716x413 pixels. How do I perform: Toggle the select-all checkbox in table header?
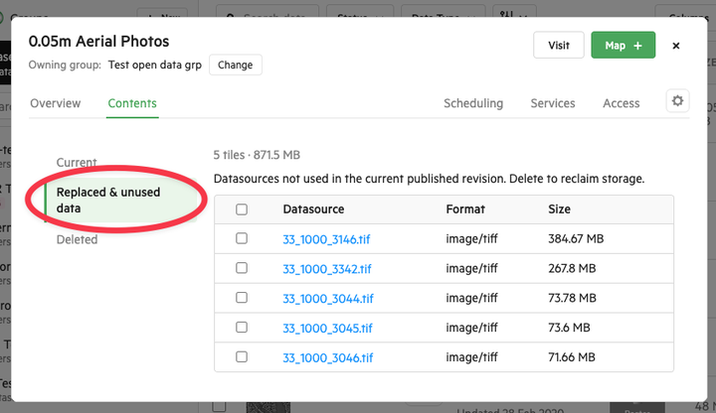[x=242, y=209]
